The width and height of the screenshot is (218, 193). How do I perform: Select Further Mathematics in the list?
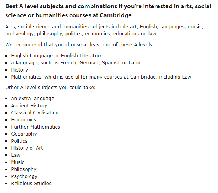click(35, 127)
